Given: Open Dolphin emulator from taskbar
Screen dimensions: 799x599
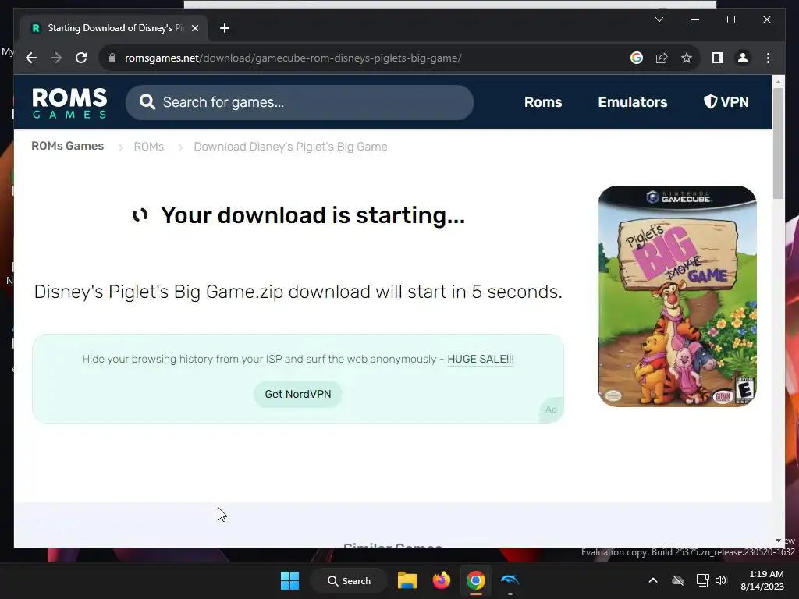Looking at the screenshot, I should [x=510, y=580].
